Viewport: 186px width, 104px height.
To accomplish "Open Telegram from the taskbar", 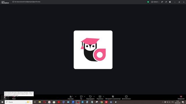I will click(x=83, y=102).
